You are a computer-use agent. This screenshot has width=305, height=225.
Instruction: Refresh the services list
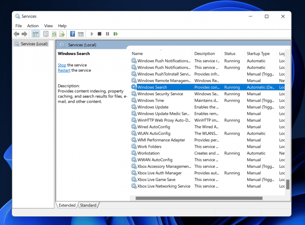click(x=54, y=34)
